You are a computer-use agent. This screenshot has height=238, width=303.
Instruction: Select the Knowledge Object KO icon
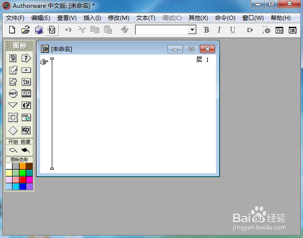point(26,130)
